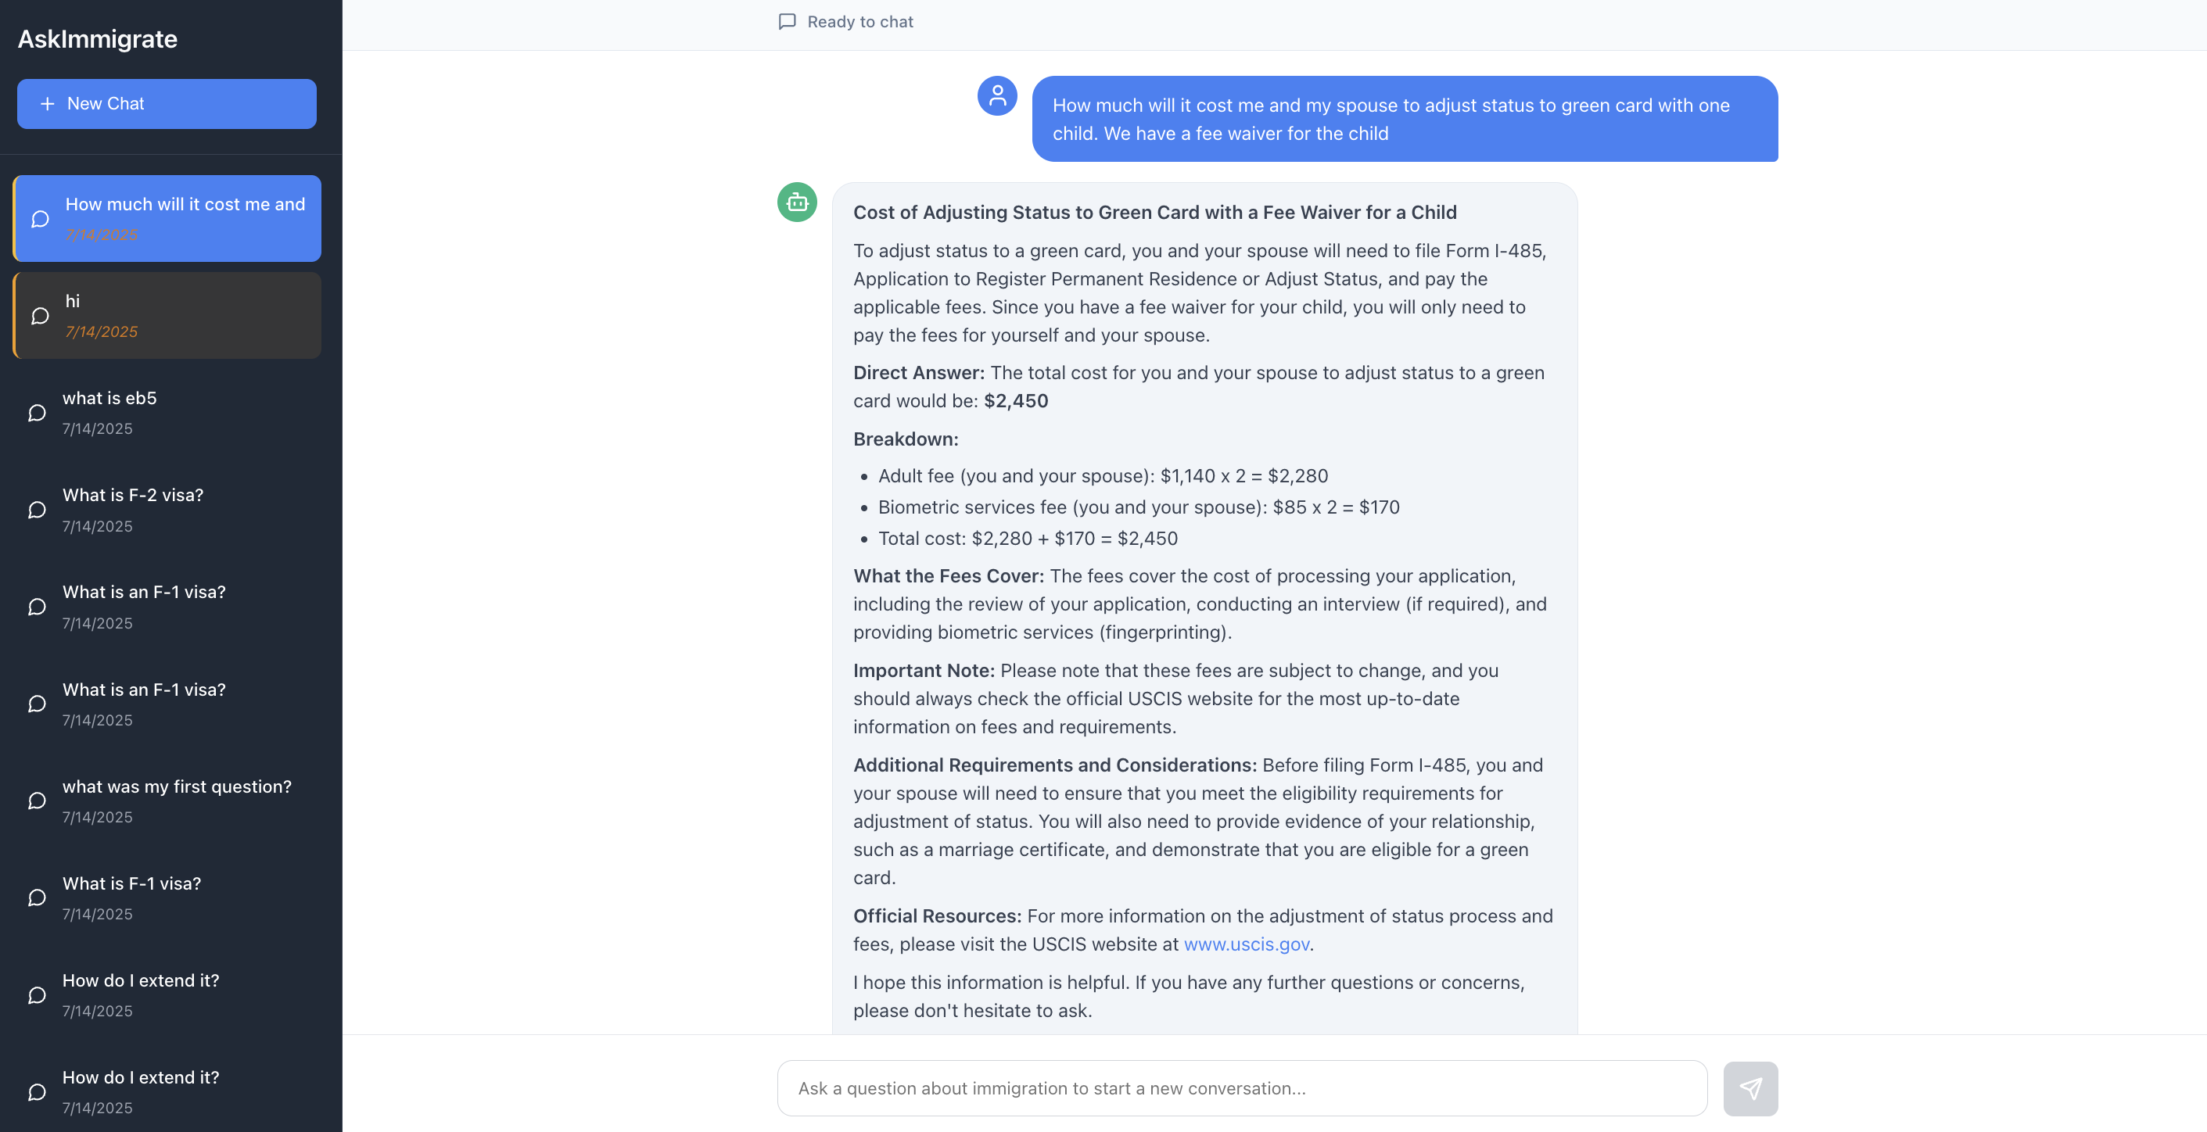The width and height of the screenshot is (2207, 1132).
Task: Open the www.uscis.gov link
Action: [1247, 944]
